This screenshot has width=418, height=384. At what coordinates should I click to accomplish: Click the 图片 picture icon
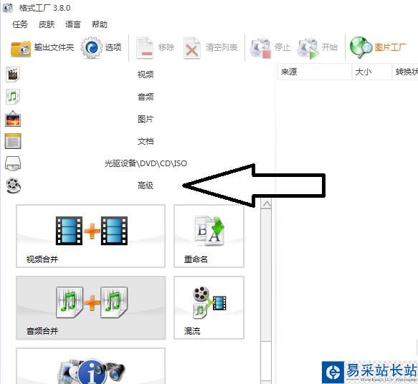pos(13,118)
